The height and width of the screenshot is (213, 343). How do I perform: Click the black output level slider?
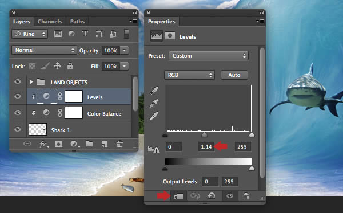coord(165,169)
